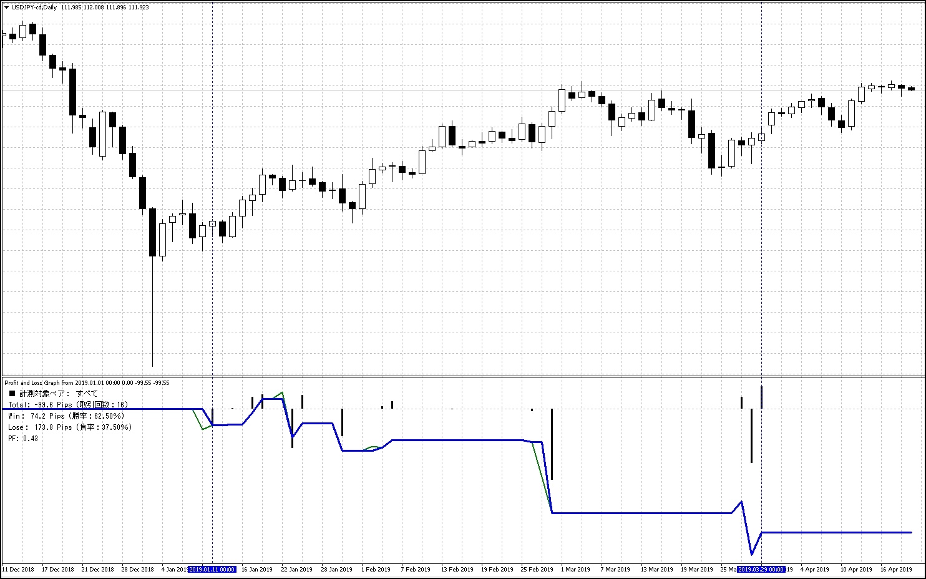Image resolution: width=926 pixels, height=579 pixels.
Task: Click the 'PF: 0.43' label
Action: [x=23, y=439]
